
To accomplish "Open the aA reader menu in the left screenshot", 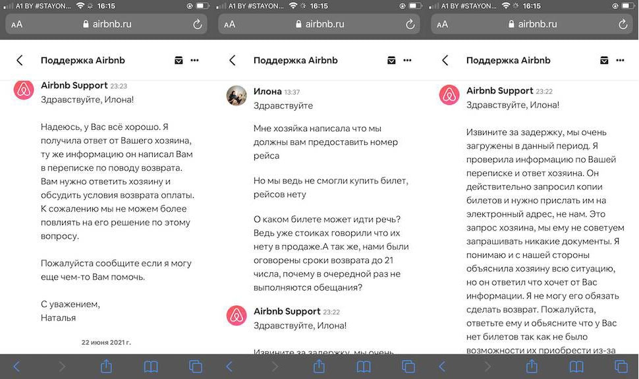I will (x=16, y=24).
